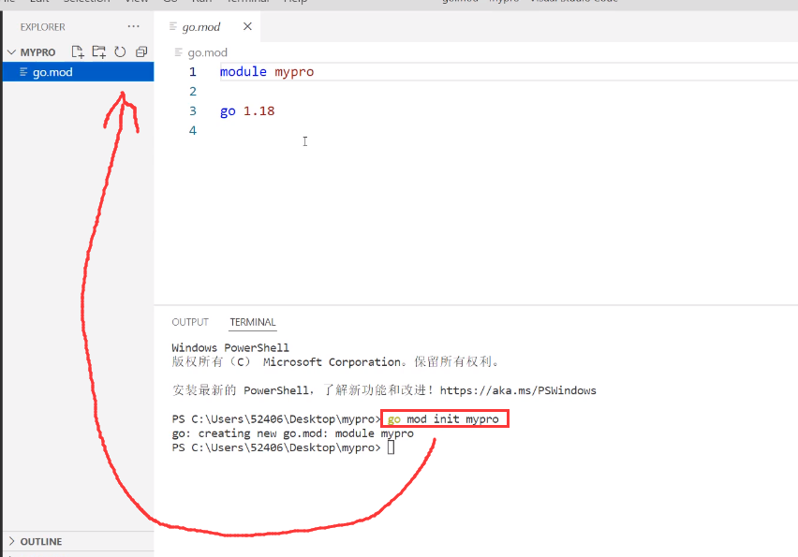
Task: Refresh the Explorer file list
Action: [x=120, y=51]
